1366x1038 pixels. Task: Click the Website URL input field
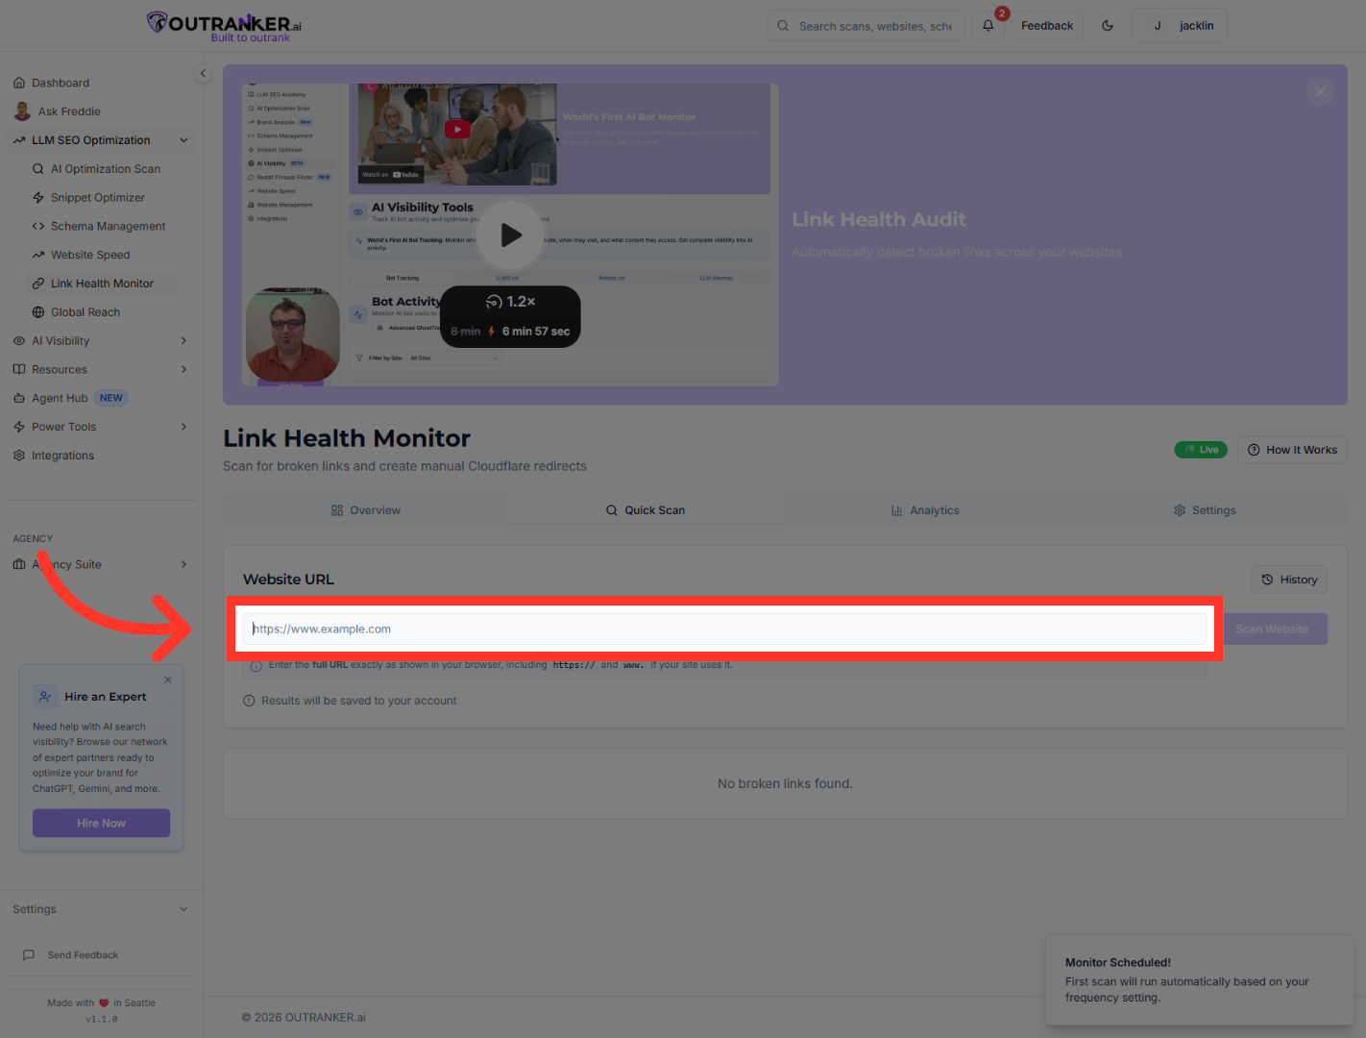(x=724, y=630)
